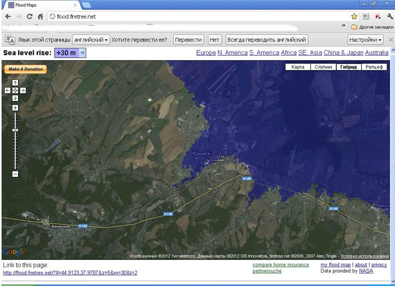Image resolution: width=395 pixels, height=286 pixels.
Task: Open the Europe region link
Action: pos(206,53)
